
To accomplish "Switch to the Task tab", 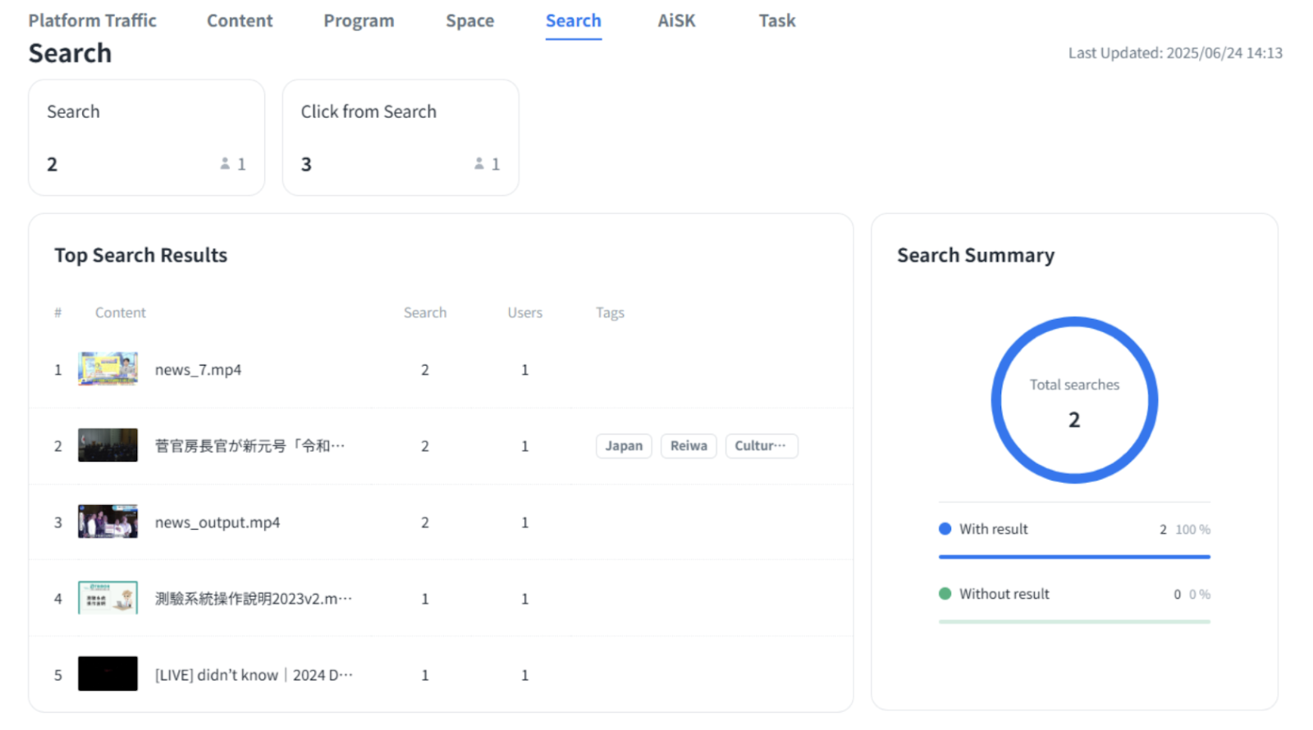I will (x=776, y=21).
